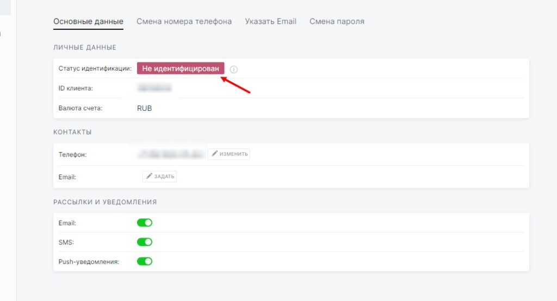Click the РАССЫЛКИ И УВЕДОМЛЕНИЯ heading
Image resolution: width=557 pixels, height=301 pixels.
[105, 202]
